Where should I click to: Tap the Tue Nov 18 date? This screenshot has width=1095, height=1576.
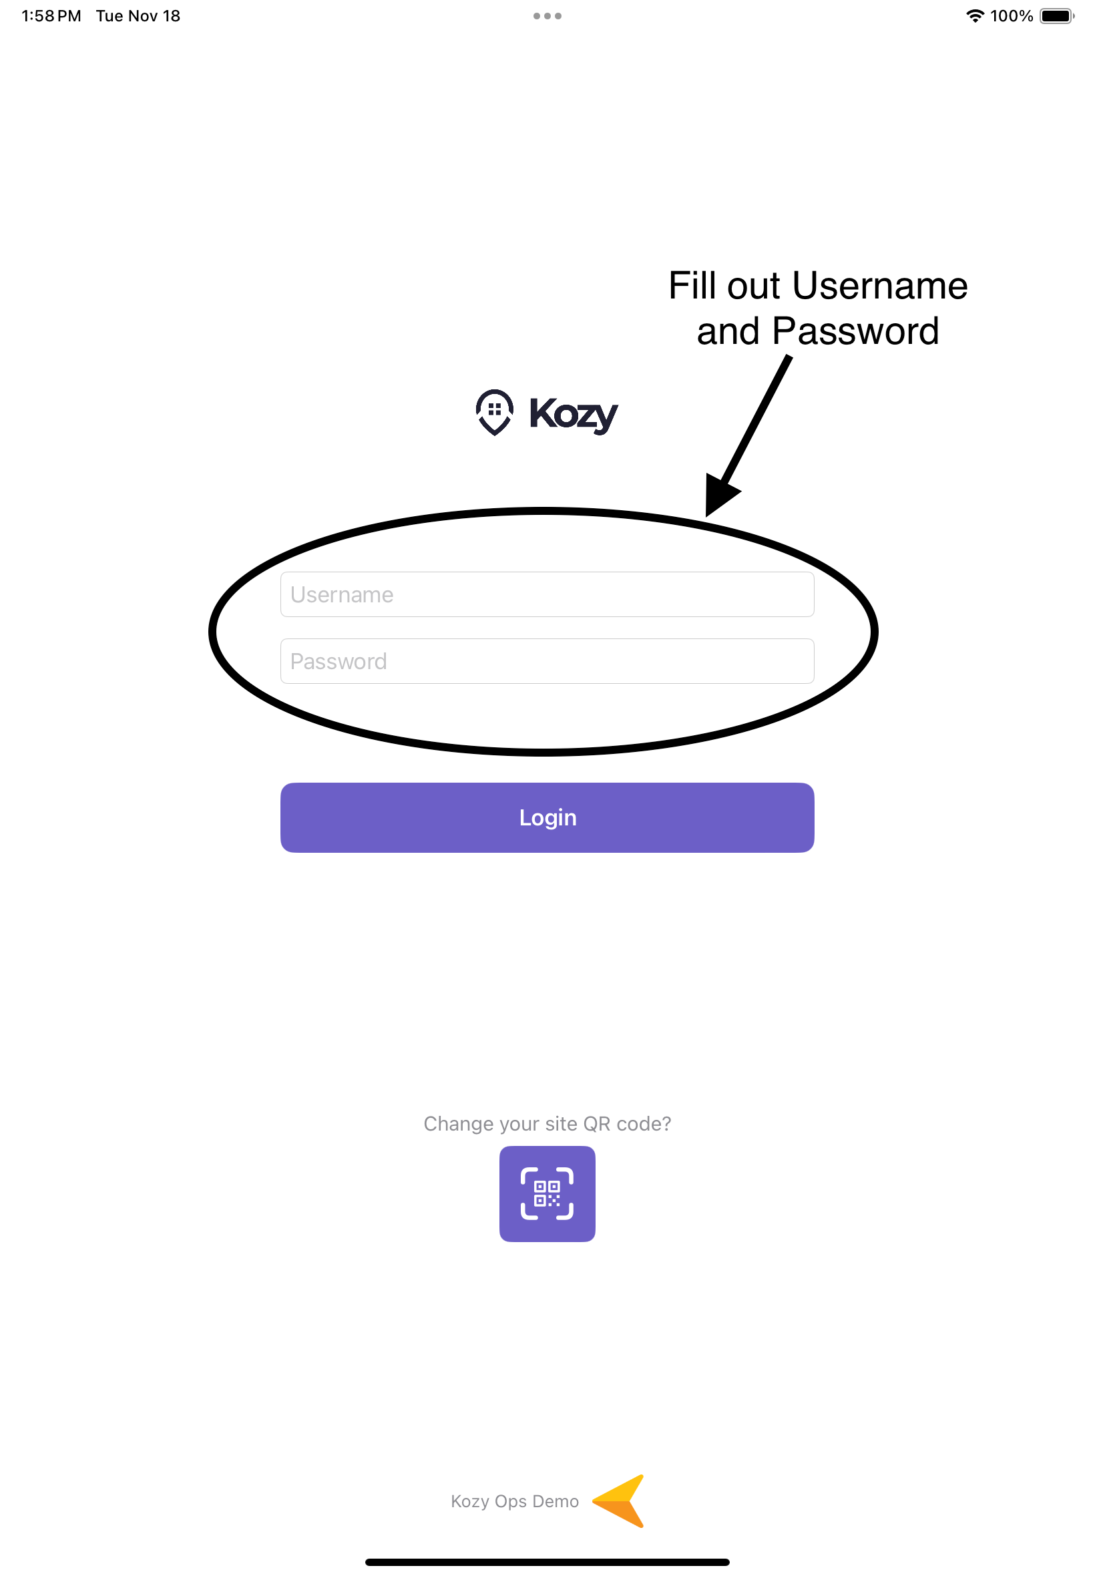click(138, 16)
